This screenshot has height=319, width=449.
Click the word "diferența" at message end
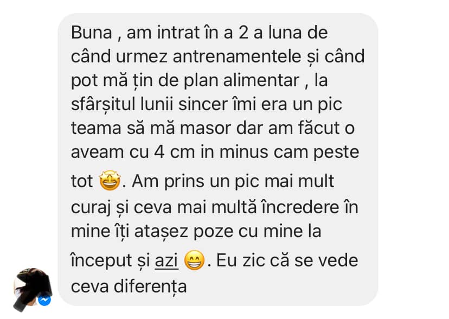point(150,286)
